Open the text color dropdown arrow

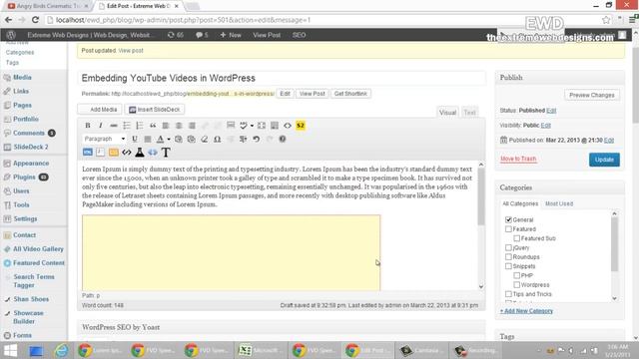click(169, 139)
